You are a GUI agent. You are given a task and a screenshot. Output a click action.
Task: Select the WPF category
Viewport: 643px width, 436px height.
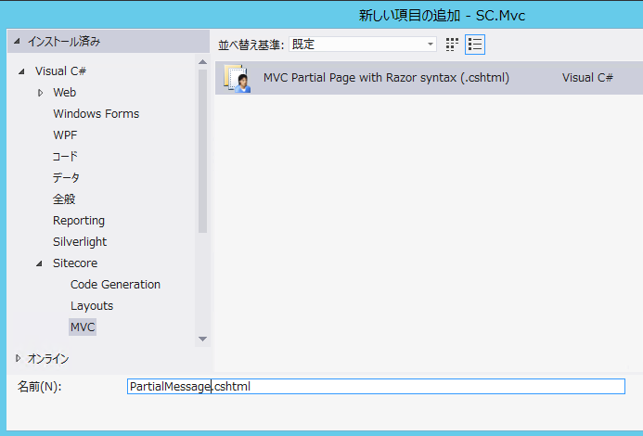point(65,135)
